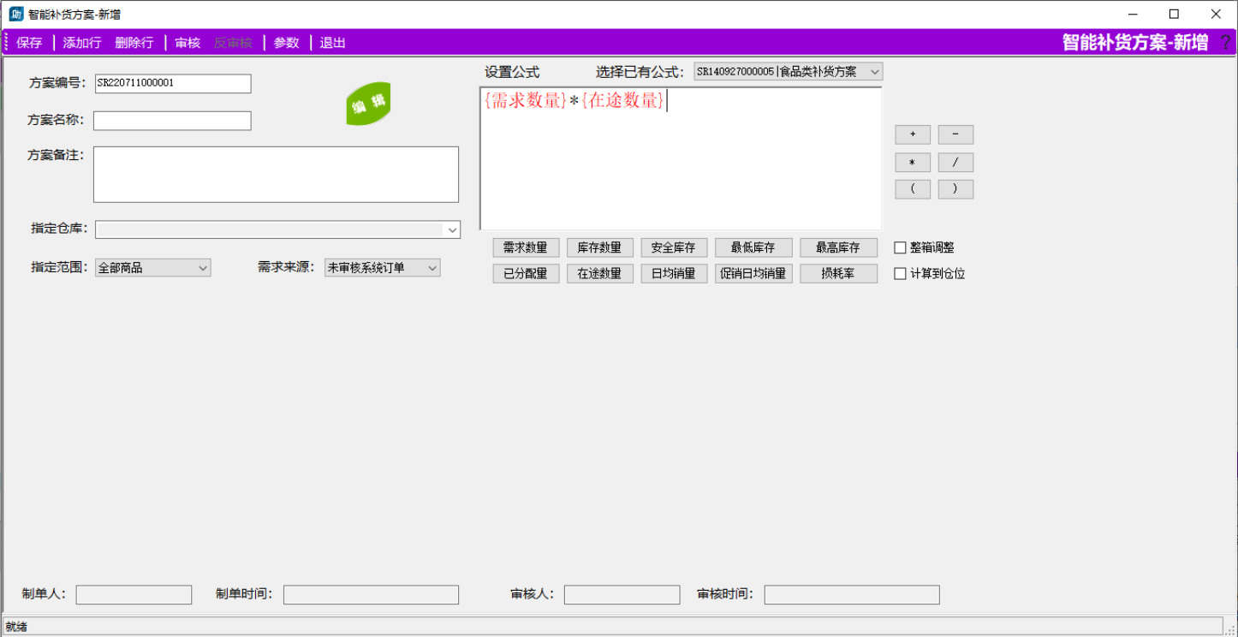Click the minus operator button
Image resolution: width=1238 pixels, height=637 pixels.
point(955,134)
